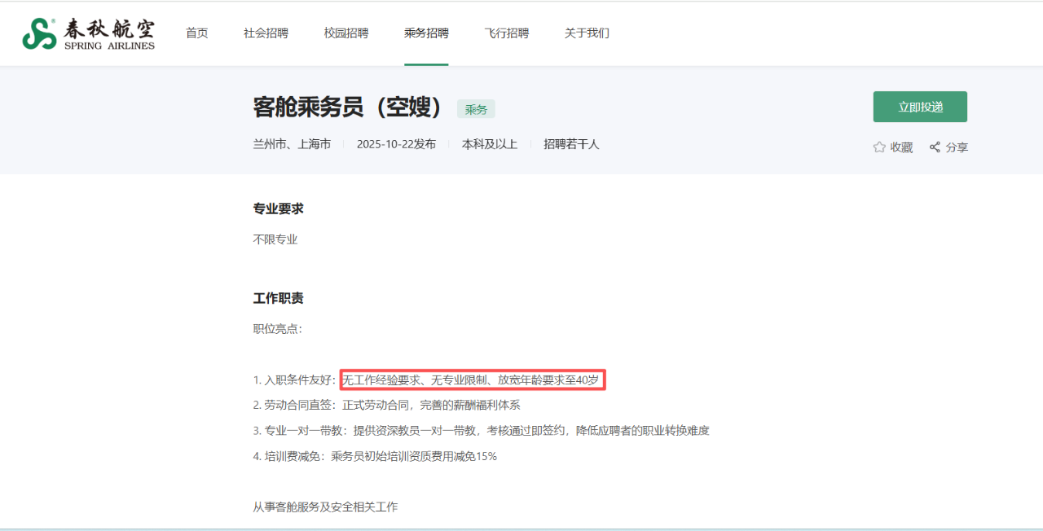Click the green 立即投递 apply button
The width and height of the screenshot is (1043, 531).
point(919,107)
